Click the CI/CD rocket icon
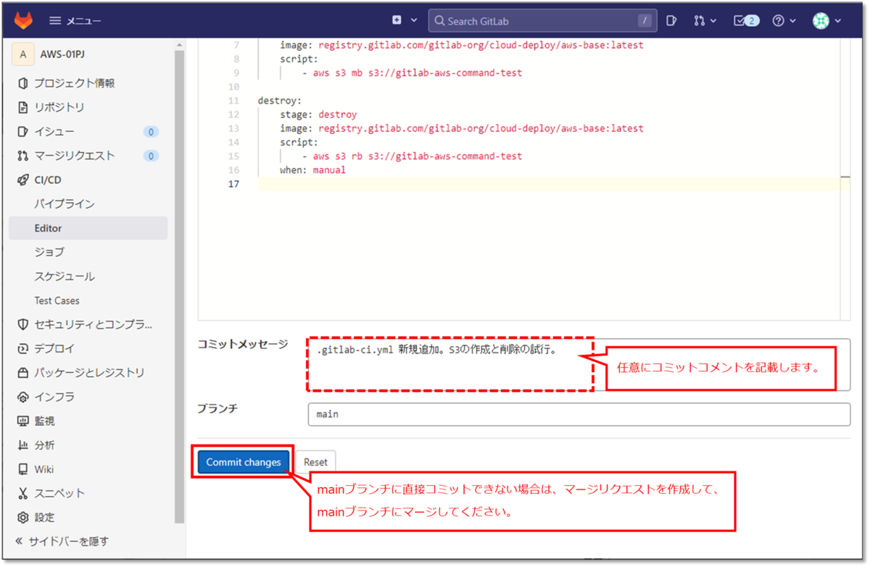 coord(22,180)
